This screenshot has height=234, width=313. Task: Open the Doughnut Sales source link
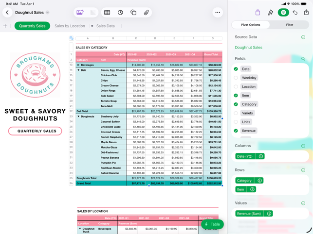[248, 48]
